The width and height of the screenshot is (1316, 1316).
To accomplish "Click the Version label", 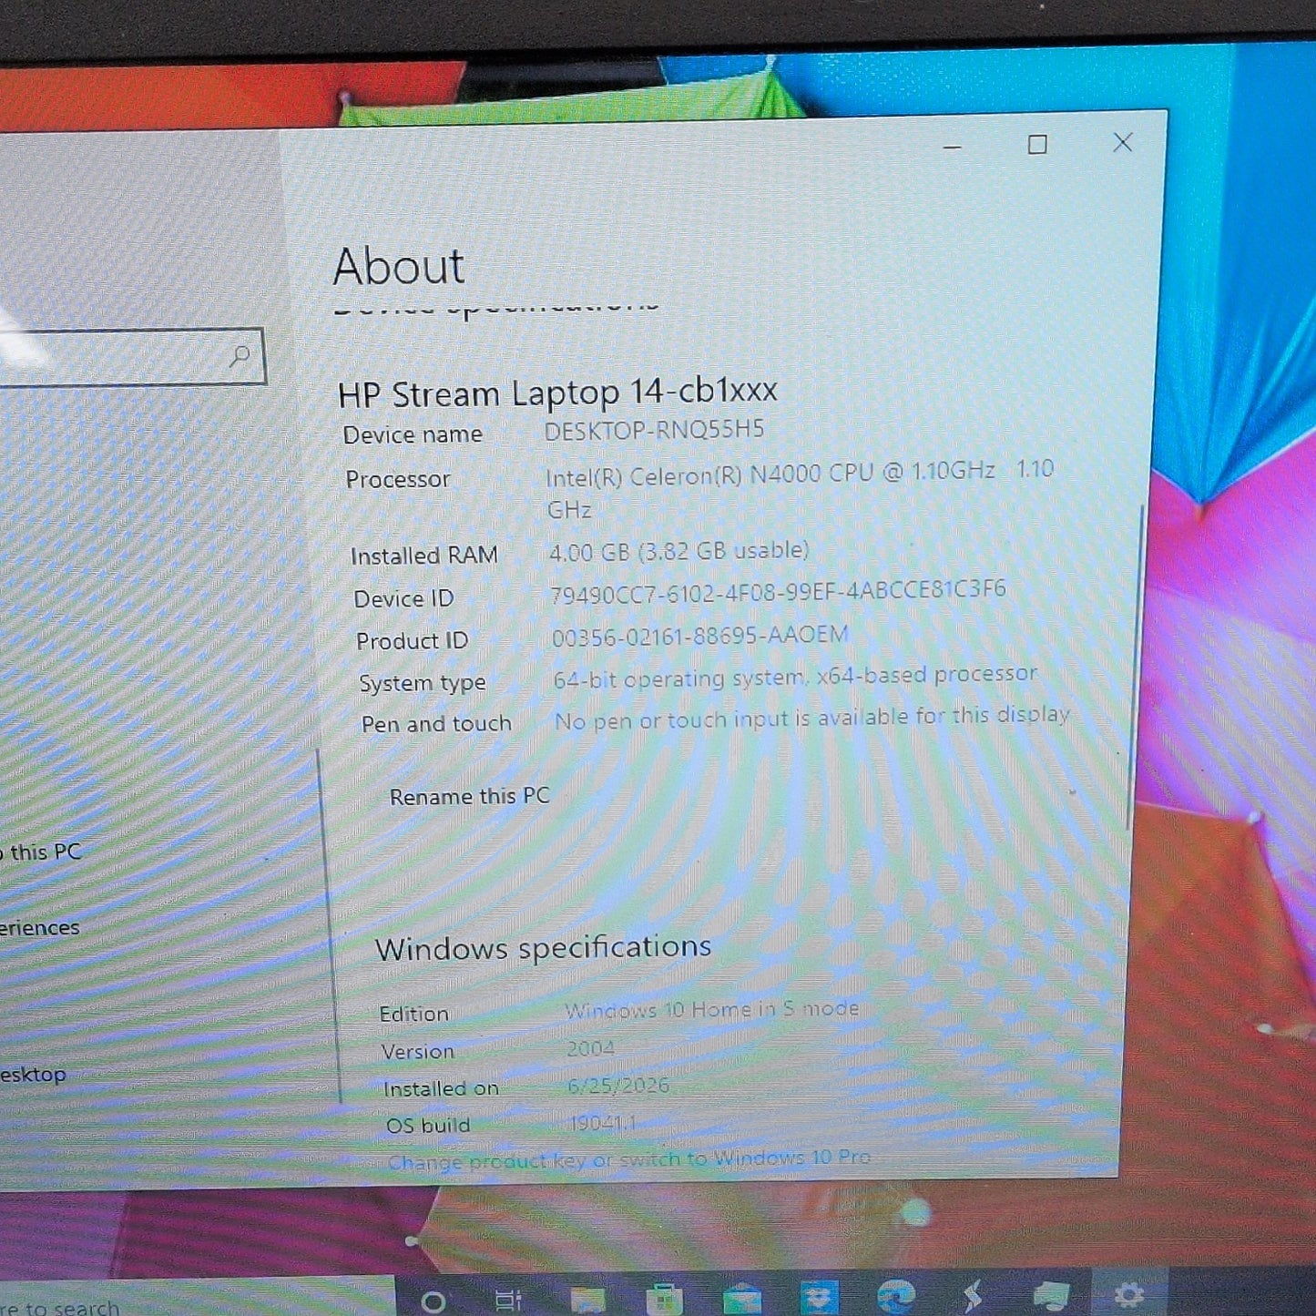I will [418, 1052].
